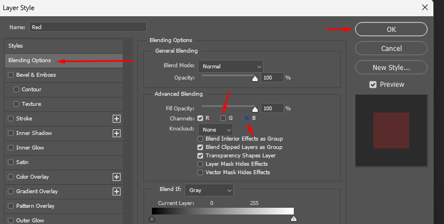
Task: Uncheck Blend Clipped Layers as Group
Action: [x=200, y=147]
